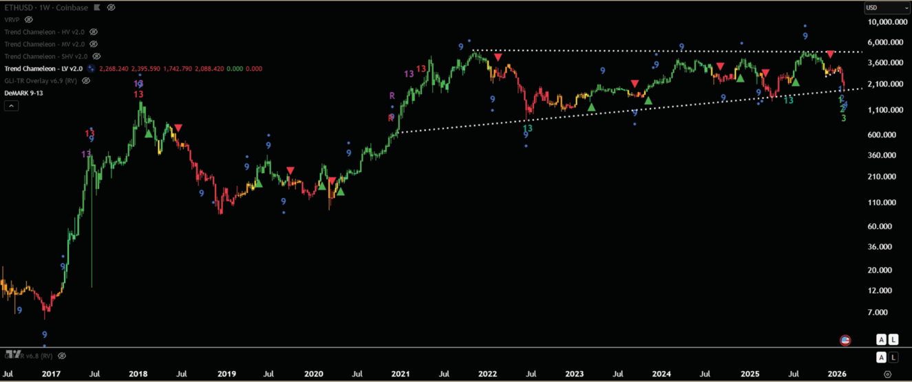This screenshot has height=382, width=912.
Task: Select Trend Chameleon - MV v2.0 label
Action: click(45, 44)
